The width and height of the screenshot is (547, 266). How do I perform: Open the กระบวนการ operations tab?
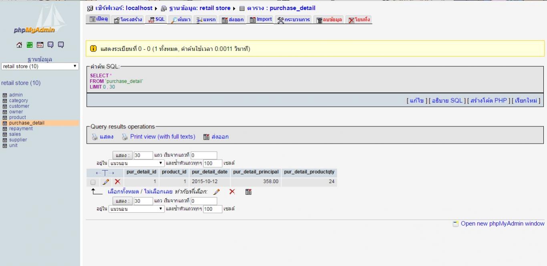[294, 20]
